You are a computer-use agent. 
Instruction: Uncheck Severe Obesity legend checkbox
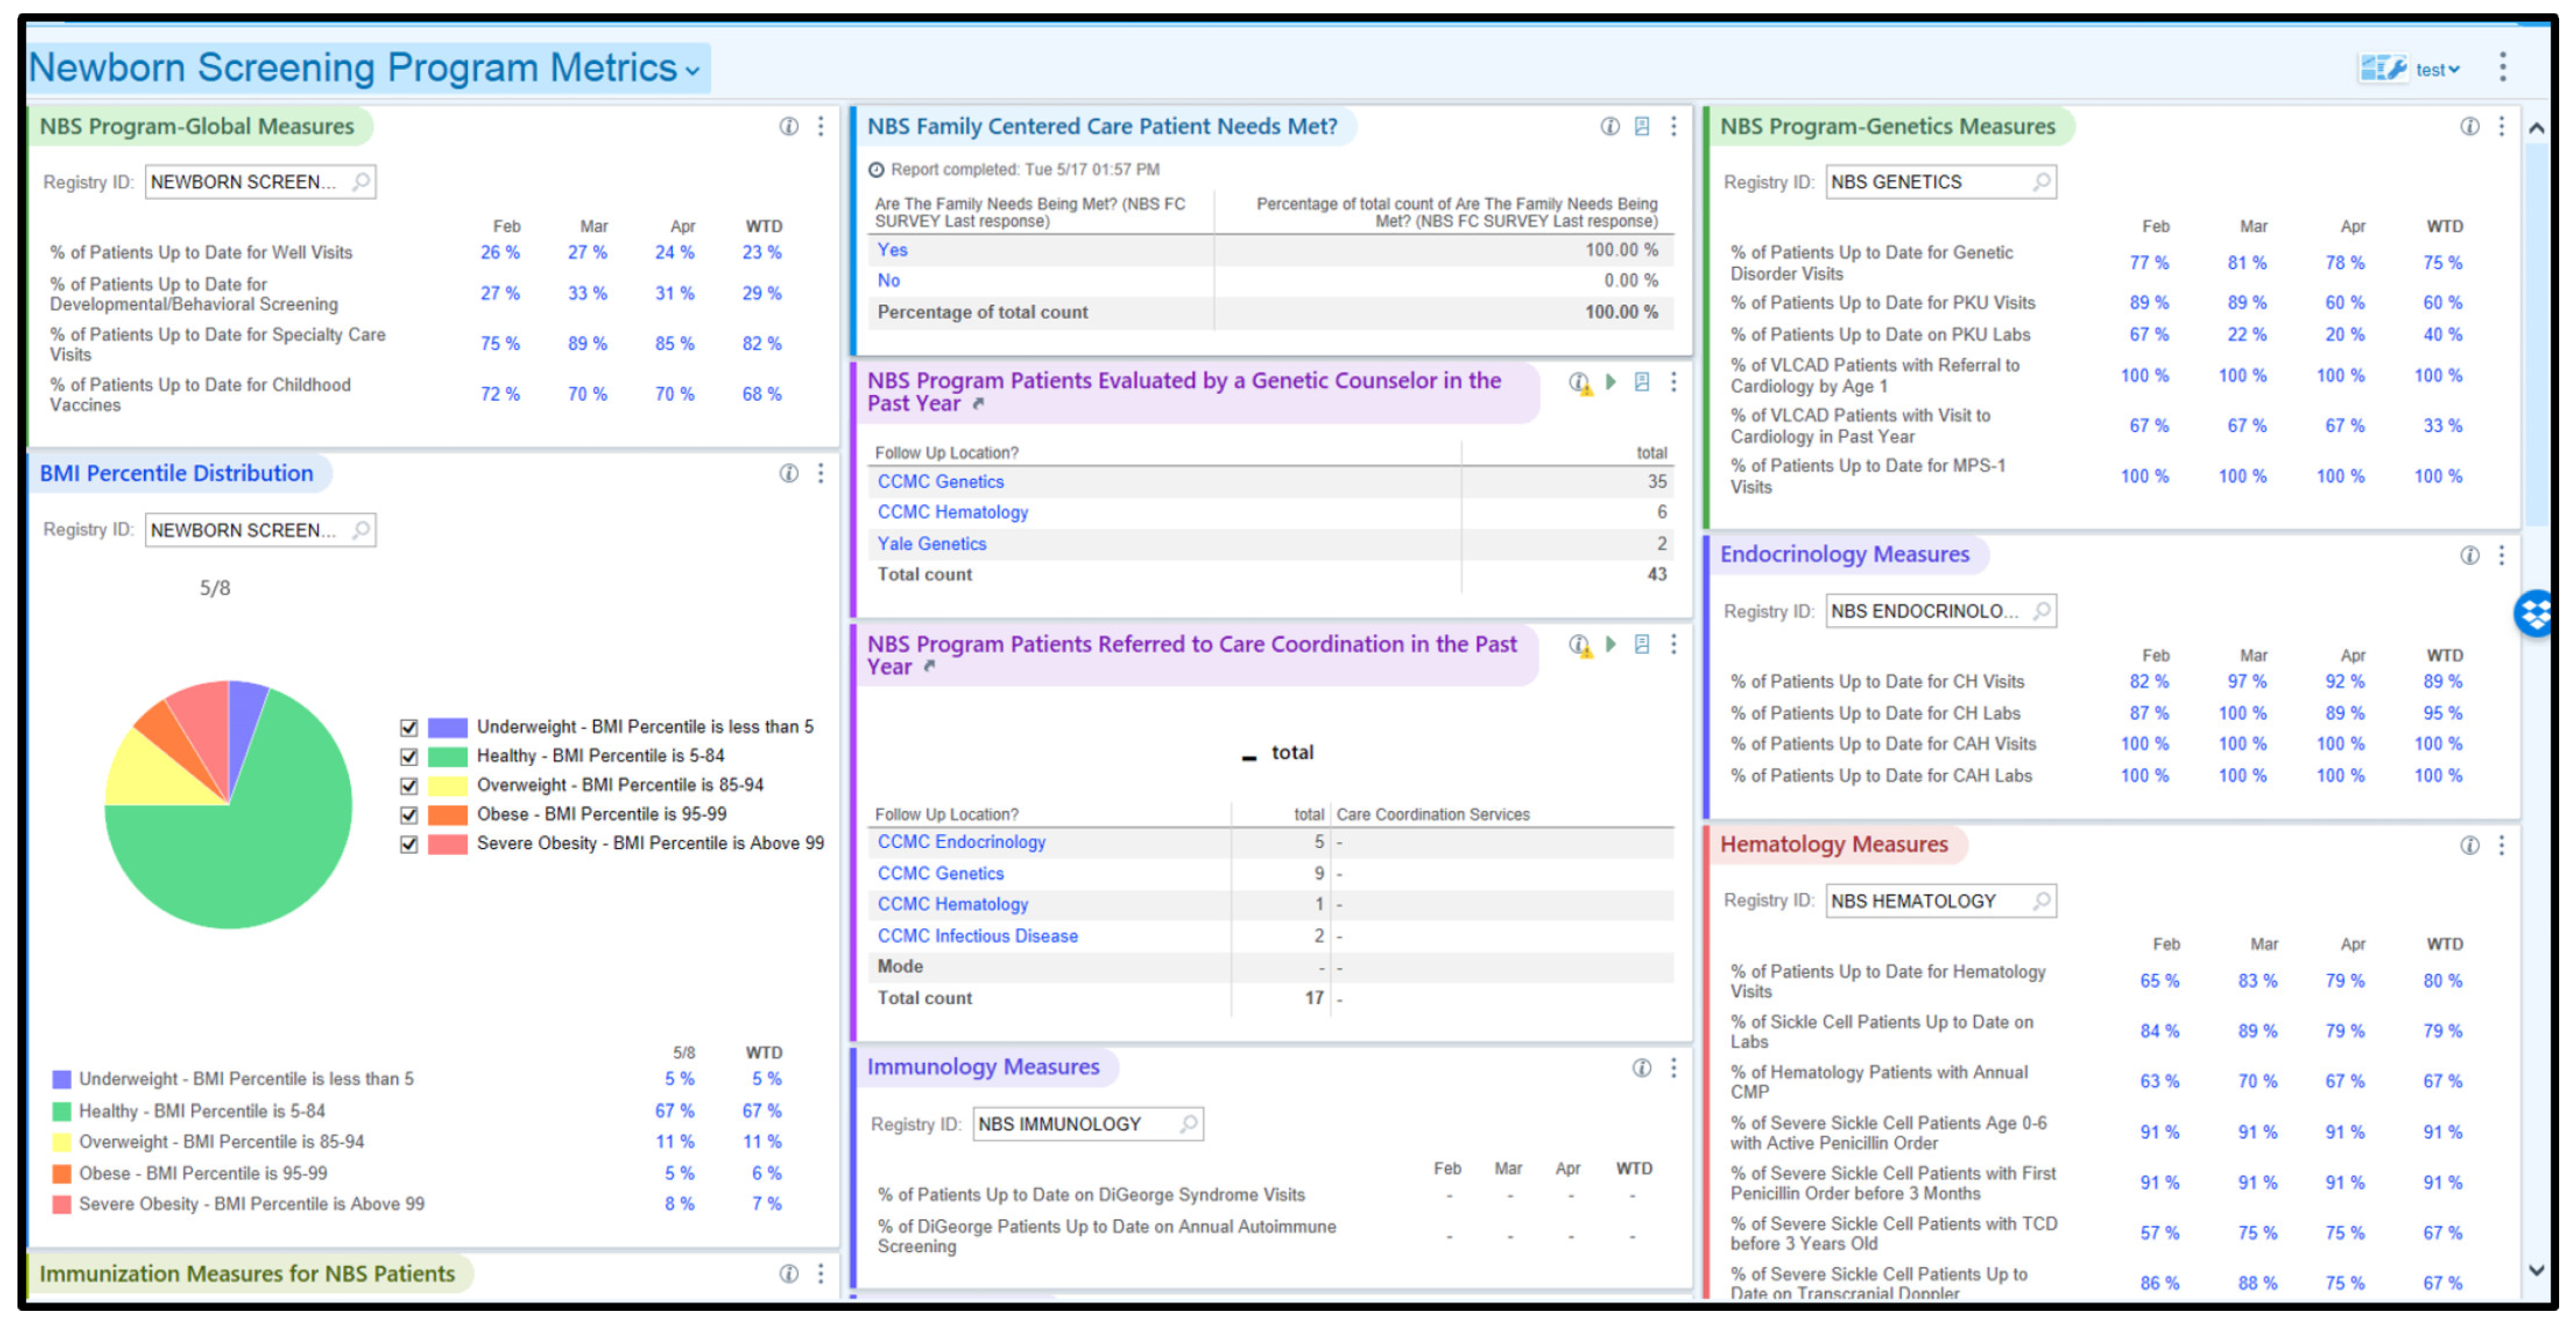(408, 844)
